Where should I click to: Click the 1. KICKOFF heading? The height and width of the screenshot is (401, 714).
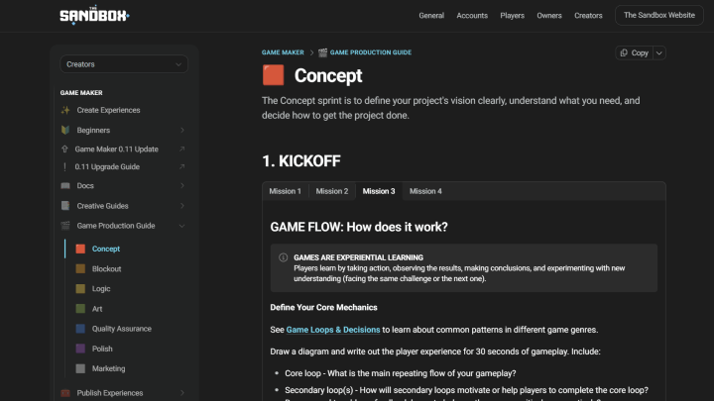point(301,161)
